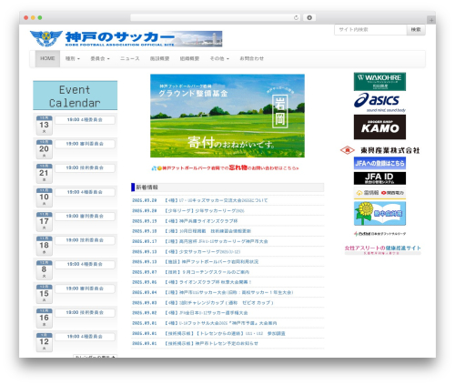The image size is (455, 385).
Task: Open the 19:00 技術委員会 event on the 18th
Action: (x=85, y=240)
